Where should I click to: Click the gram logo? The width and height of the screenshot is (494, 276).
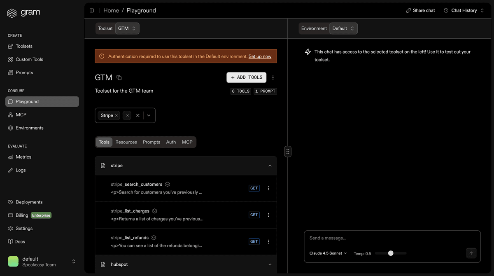[x=23, y=13]
